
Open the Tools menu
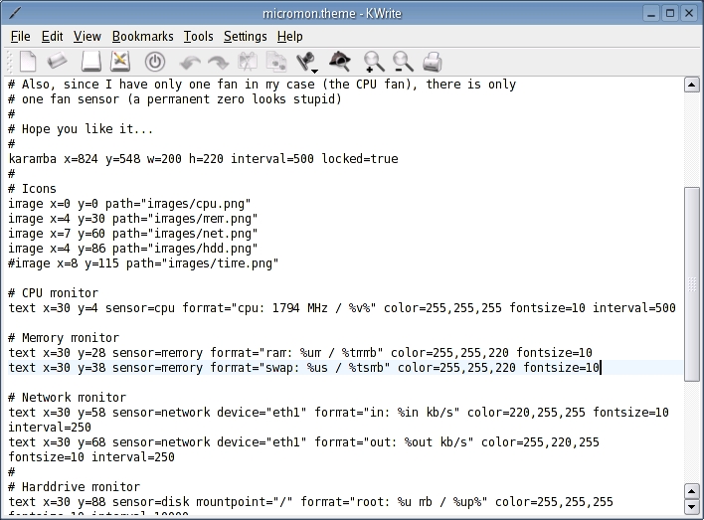click(199, 36)
